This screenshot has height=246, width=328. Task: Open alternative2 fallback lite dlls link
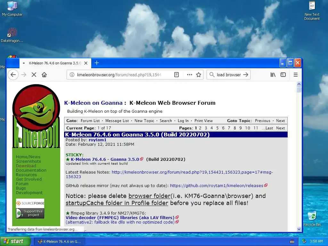pos(120,222)
